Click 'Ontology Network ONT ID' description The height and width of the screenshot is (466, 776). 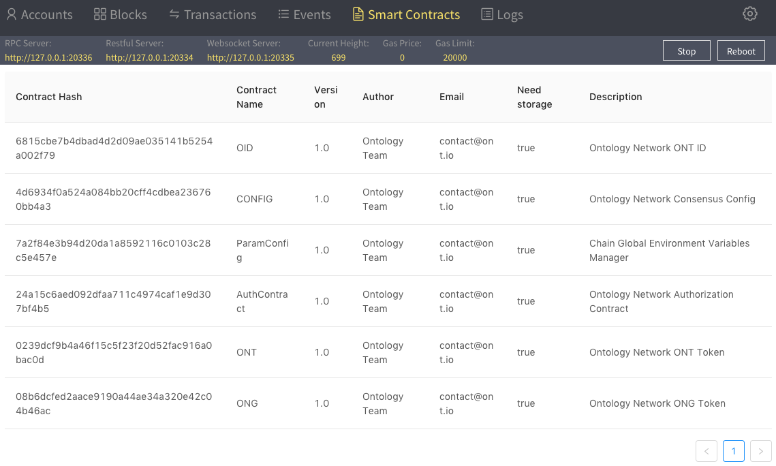click(647, 148)
